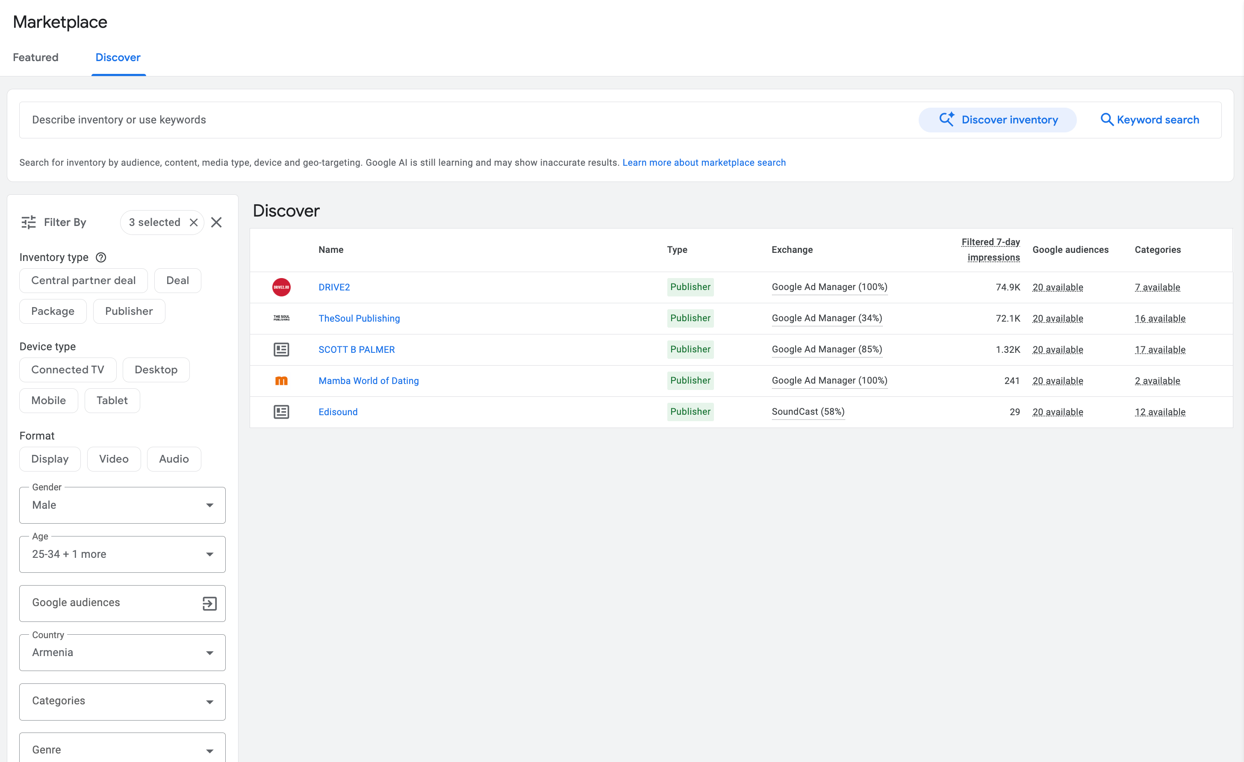Toggle the Deal inventory type chip
Screen dimensions: 1244x762
[x=178, y=280]
